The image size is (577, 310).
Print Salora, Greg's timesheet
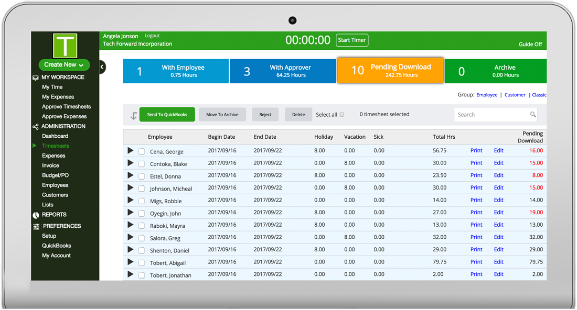click(476, 237)
